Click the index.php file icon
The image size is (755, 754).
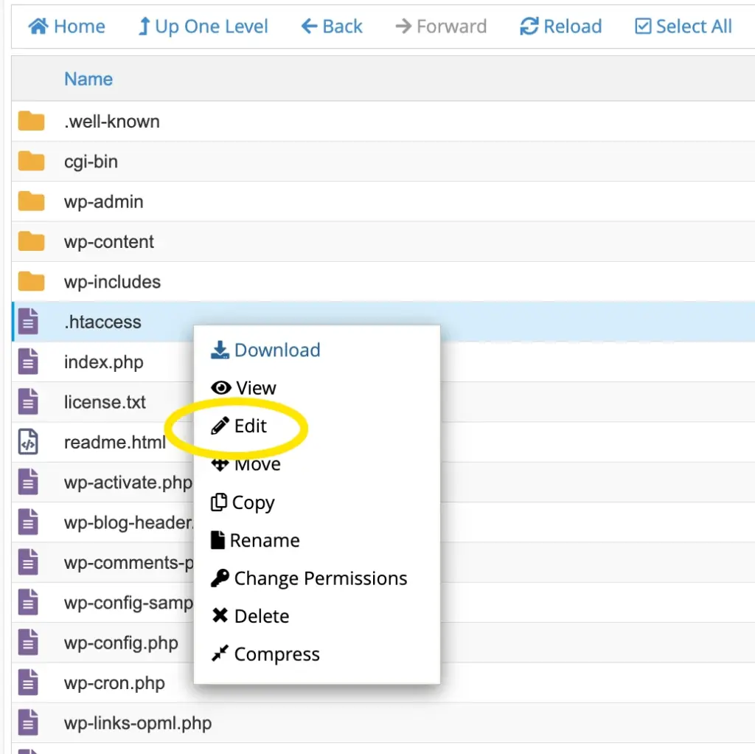pos(28,362)
